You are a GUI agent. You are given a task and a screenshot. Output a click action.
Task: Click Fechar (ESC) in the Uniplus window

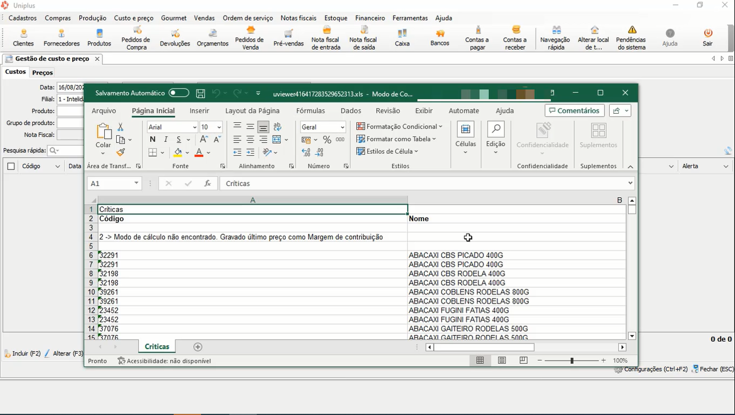tap(712, 369)
